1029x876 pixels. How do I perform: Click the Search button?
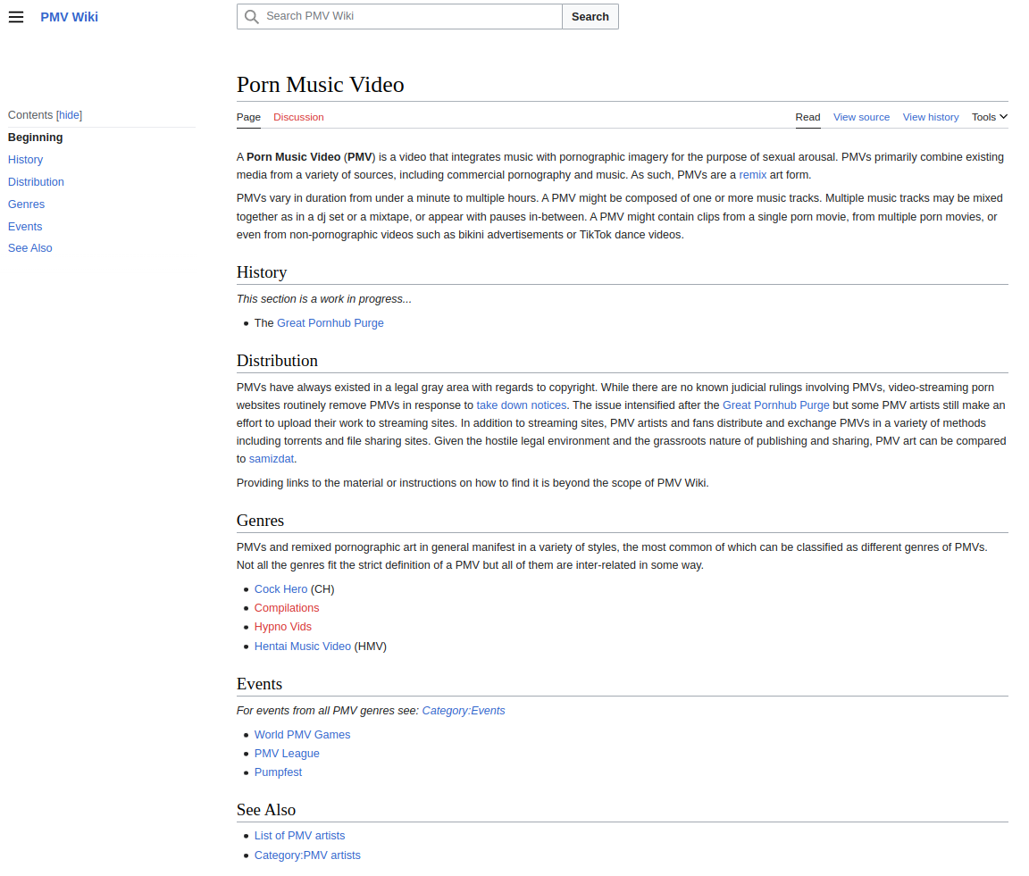coord(590,16)
